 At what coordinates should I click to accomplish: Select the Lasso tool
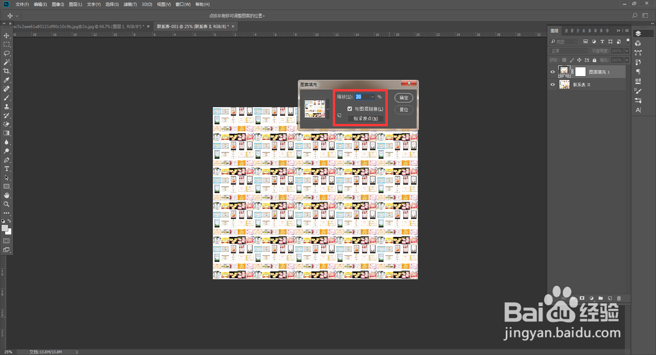point(6,53)
